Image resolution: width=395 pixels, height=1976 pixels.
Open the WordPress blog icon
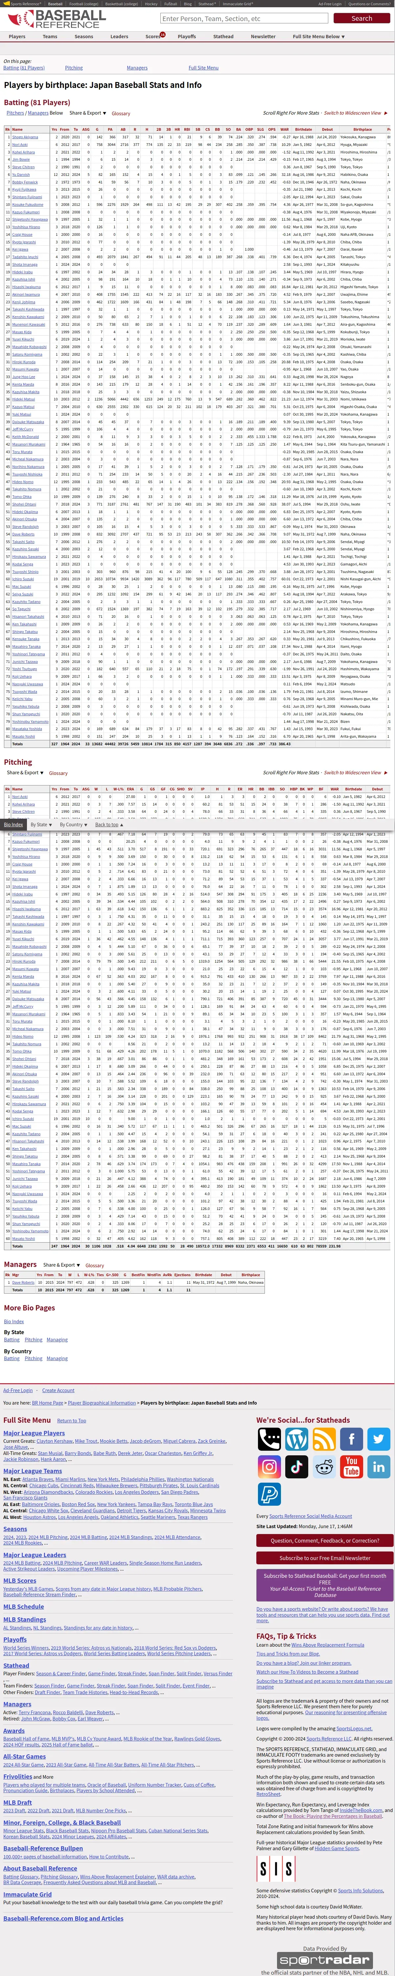point(297,1440)
